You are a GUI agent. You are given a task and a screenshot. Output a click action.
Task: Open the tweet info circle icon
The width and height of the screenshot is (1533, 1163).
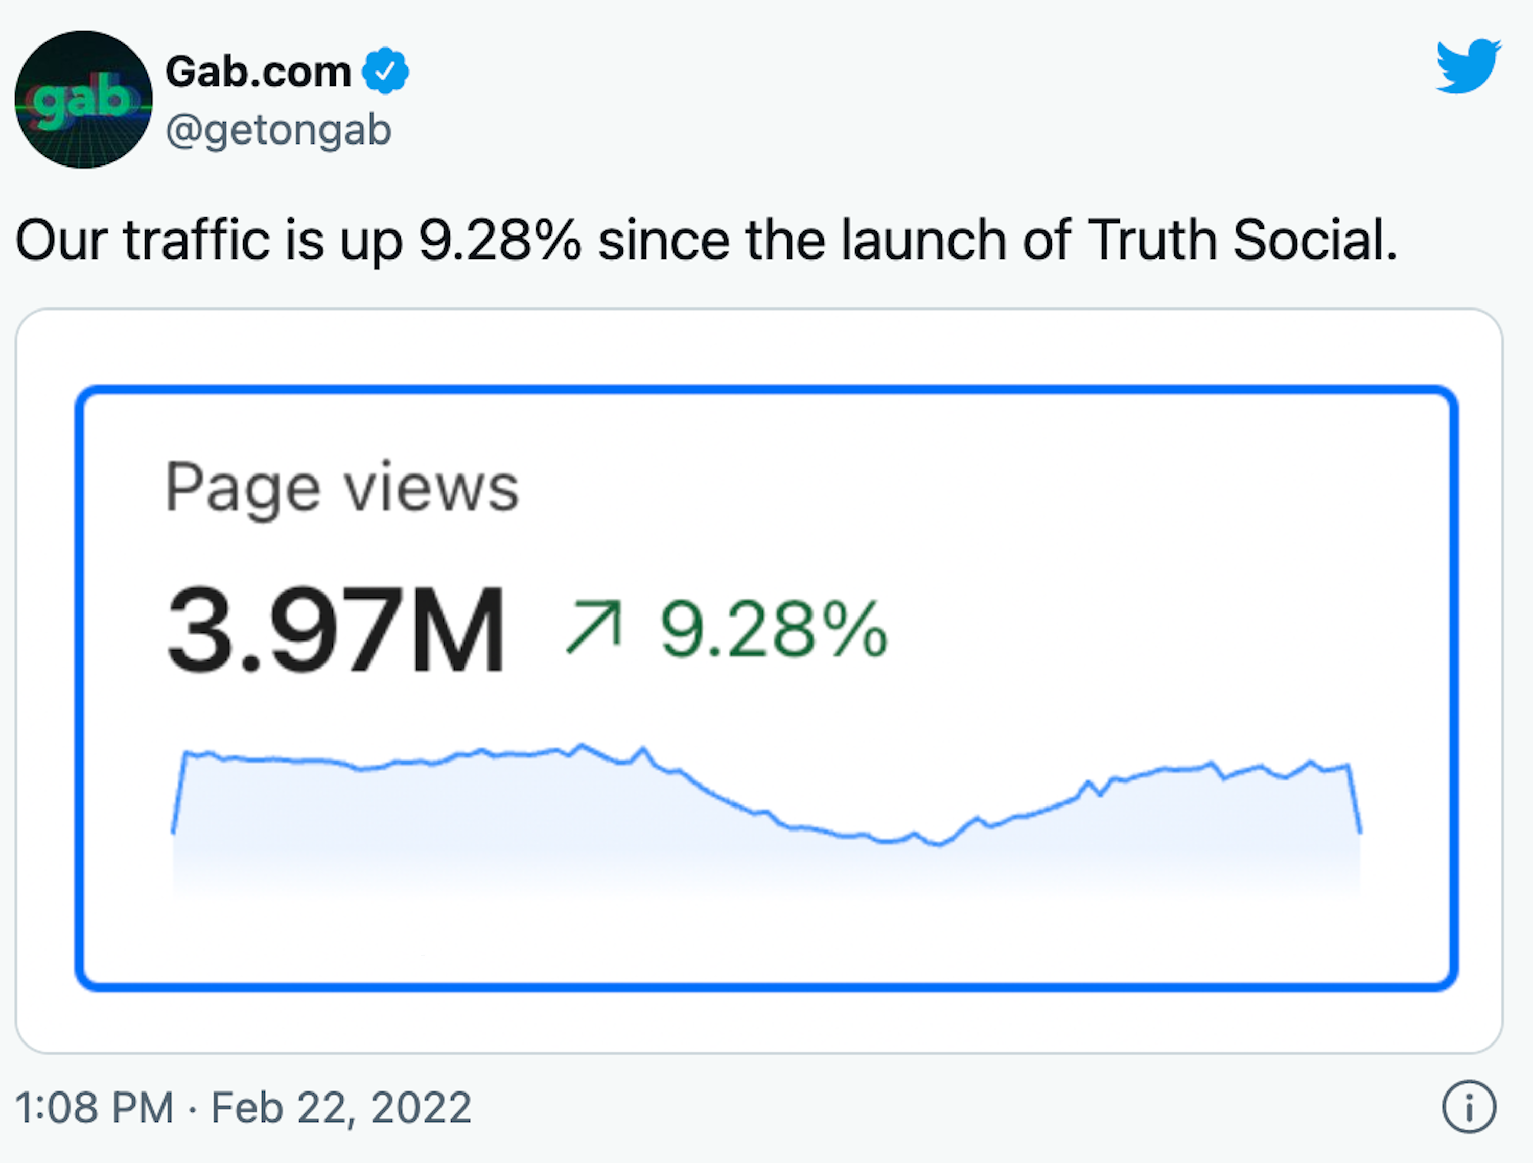(x=1469, y=1106)
